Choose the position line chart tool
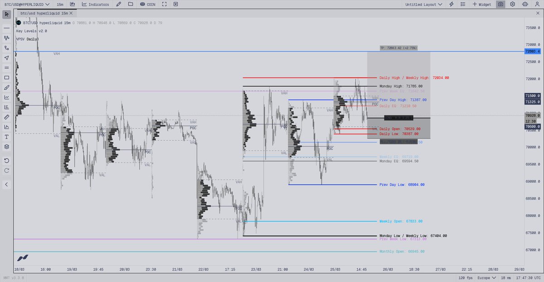This screenshot has width=544, height=282. click(7, 97)
